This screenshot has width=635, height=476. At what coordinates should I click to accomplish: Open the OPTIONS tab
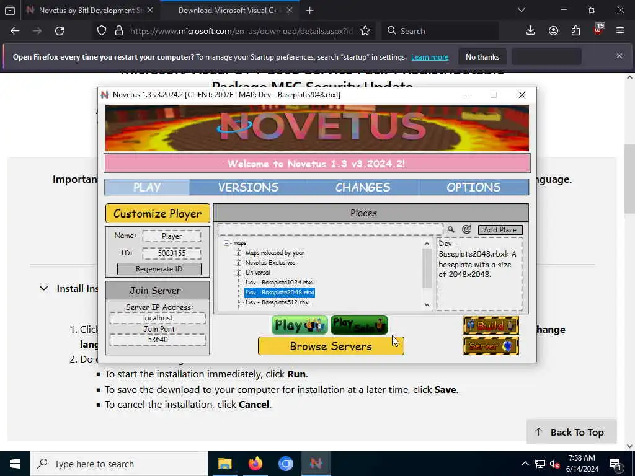pyautogui.click(x=473, y=187)
